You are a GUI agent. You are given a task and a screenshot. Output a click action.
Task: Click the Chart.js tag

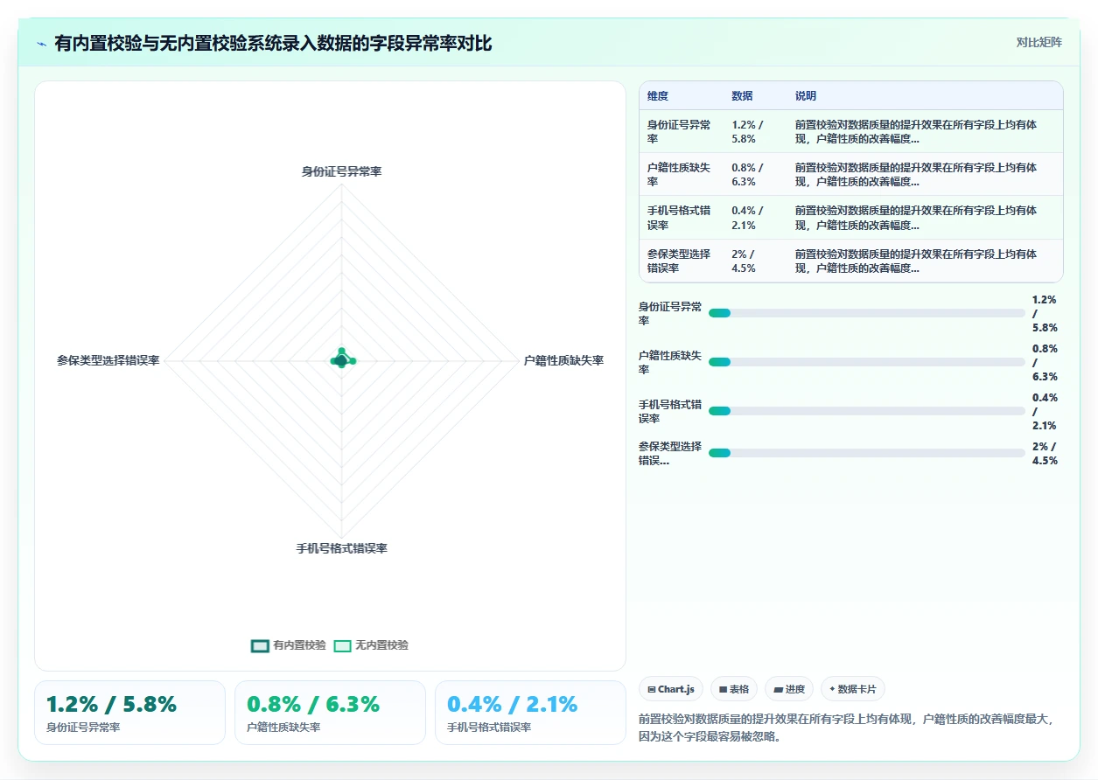[x=671, y=689]
